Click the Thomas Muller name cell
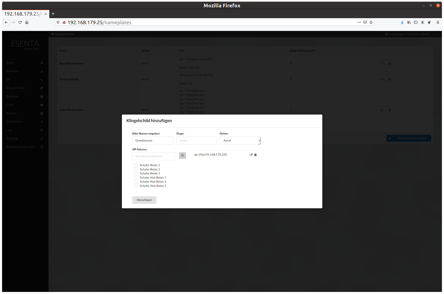Screen dimensions: 444x294 pos(69,80)
